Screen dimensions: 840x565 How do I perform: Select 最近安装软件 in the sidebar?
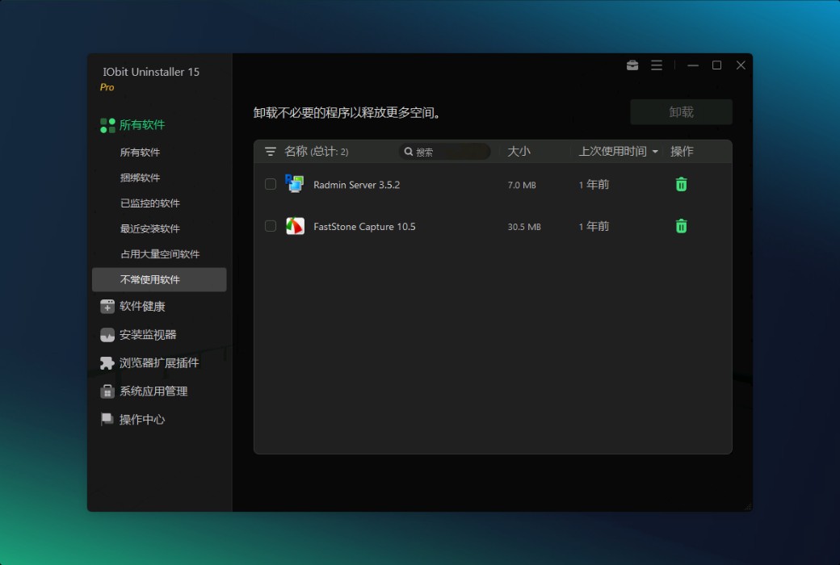point(150,228)
